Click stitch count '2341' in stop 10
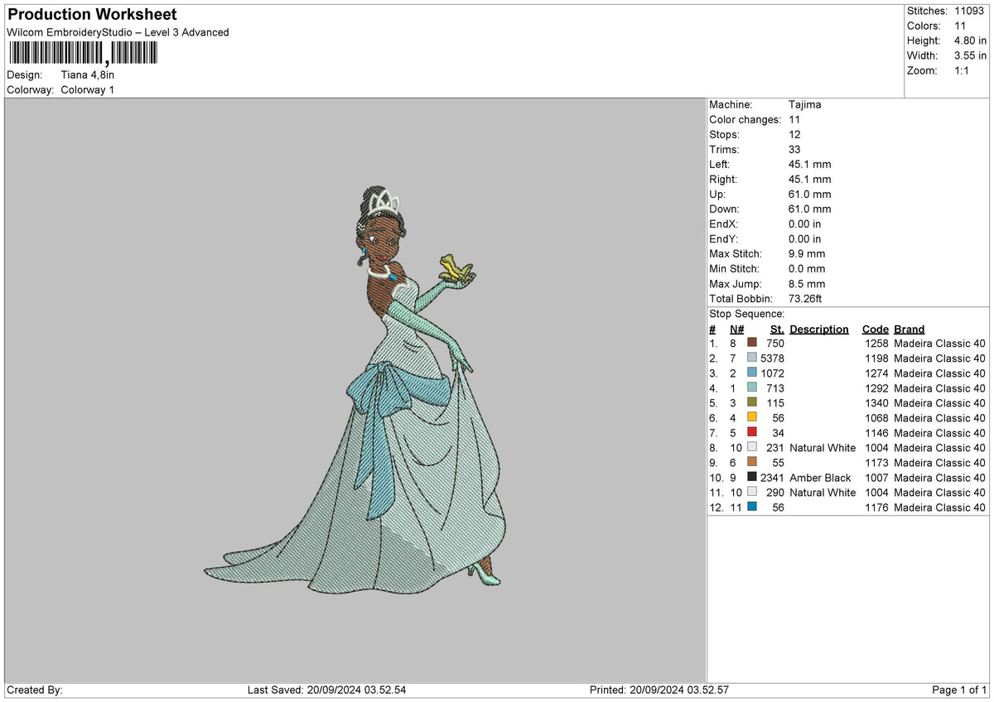Screen dimensions: 994x702 772,478
